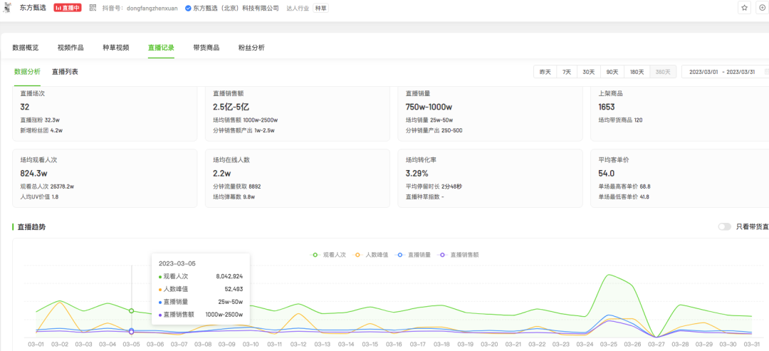Click the star favorite icon
The width and height of the screenshot is (769, 351).
click(x=745, y=8)
